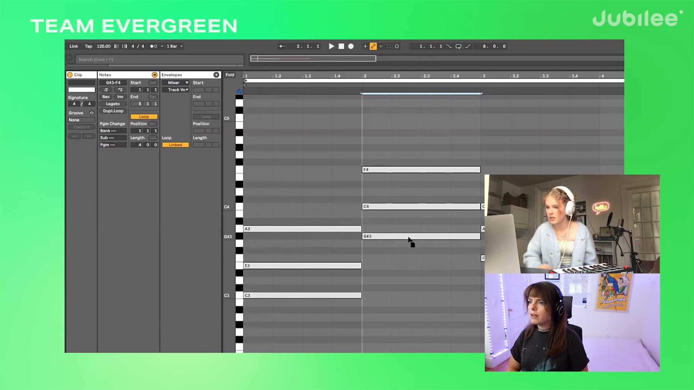Click the Link button in toolbar

click(x=74, y=46)
